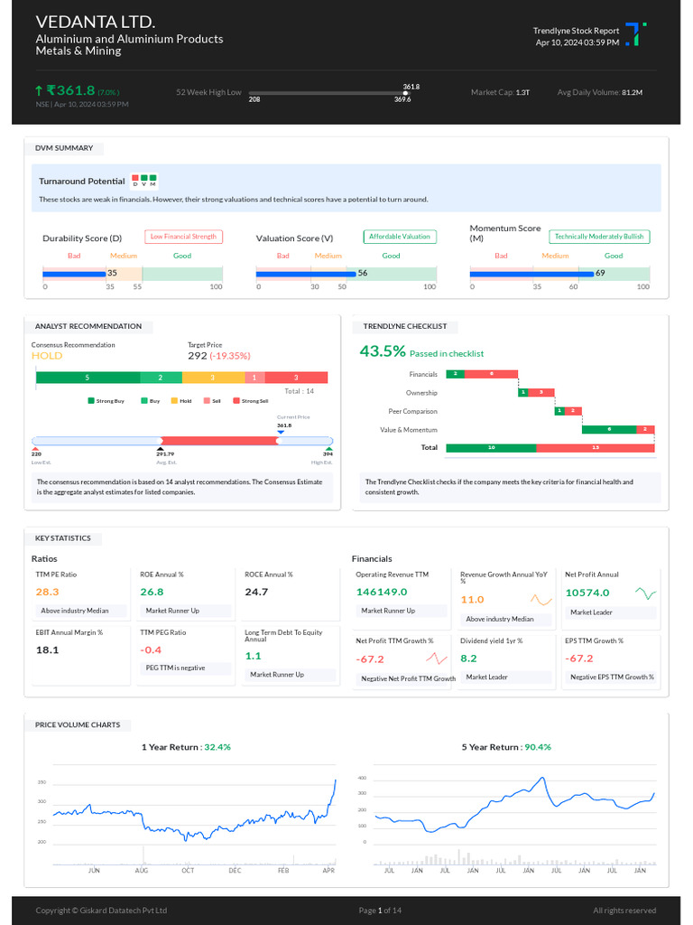Click the Net Profit Annual sparkline icon
Viewport: 693px width, 925px height.
click(645, 593)
